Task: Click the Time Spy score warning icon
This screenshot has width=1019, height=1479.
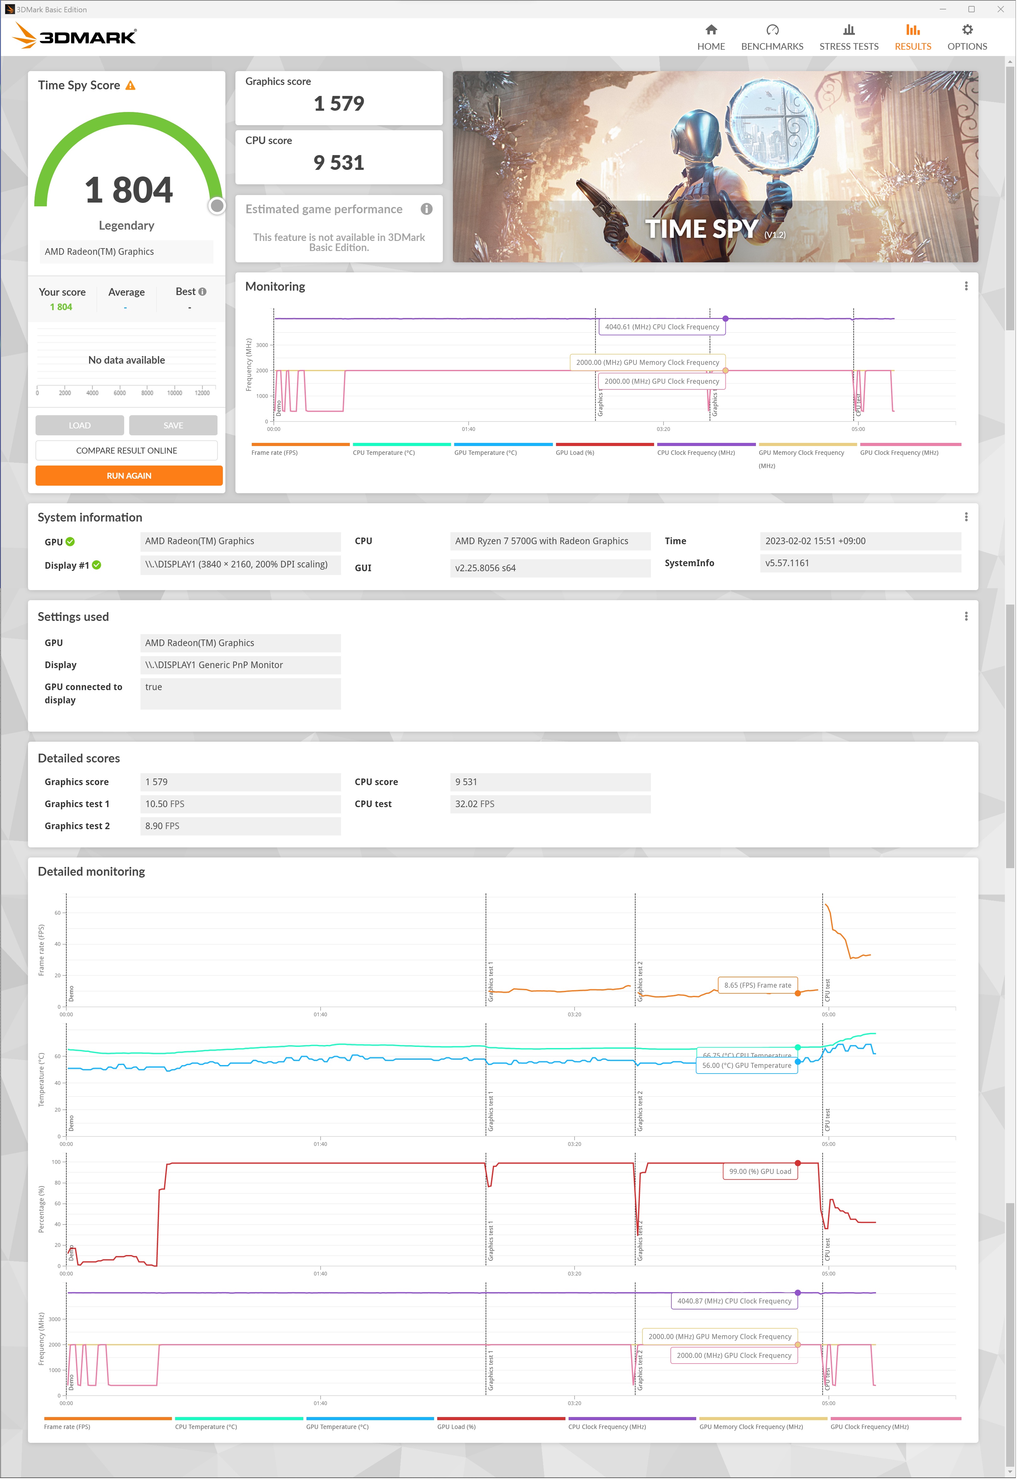Action: pos(130,86)
